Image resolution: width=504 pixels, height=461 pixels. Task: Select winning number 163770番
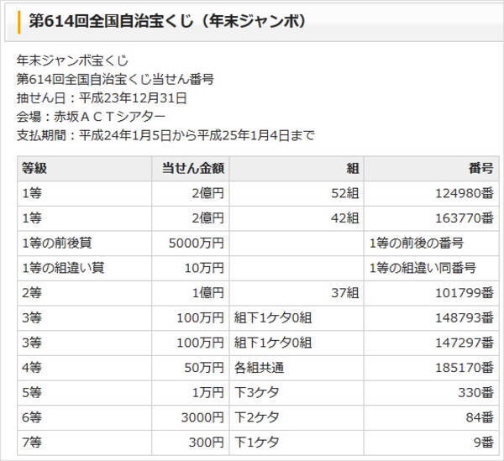(x=461, y=218)
